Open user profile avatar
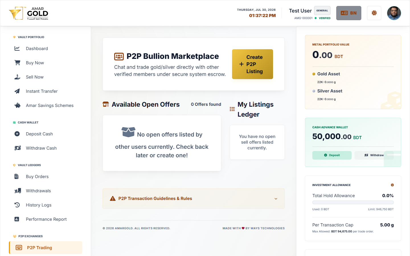The height and width of the screenshot is (256, 410). (x=394, y=13)
